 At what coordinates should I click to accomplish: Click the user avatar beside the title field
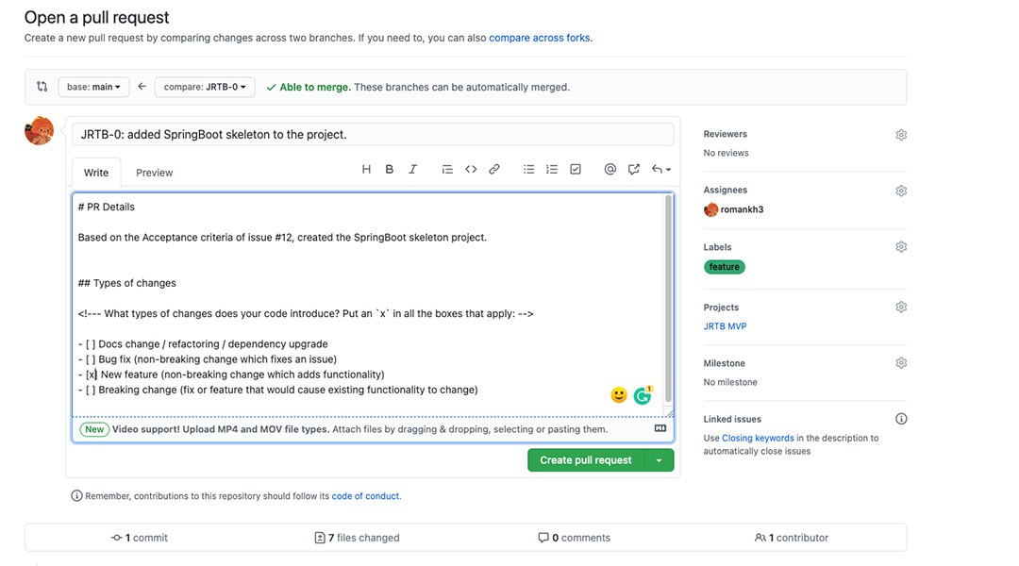point(39,130)
